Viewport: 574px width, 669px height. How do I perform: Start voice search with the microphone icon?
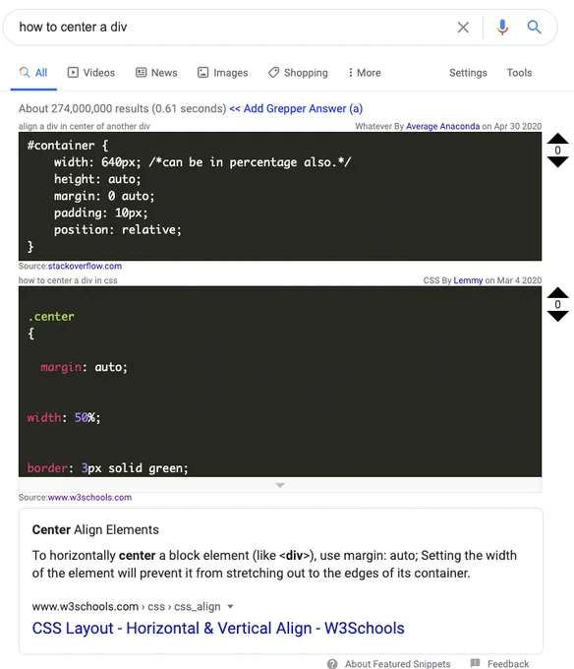click(x=502, y=27)
